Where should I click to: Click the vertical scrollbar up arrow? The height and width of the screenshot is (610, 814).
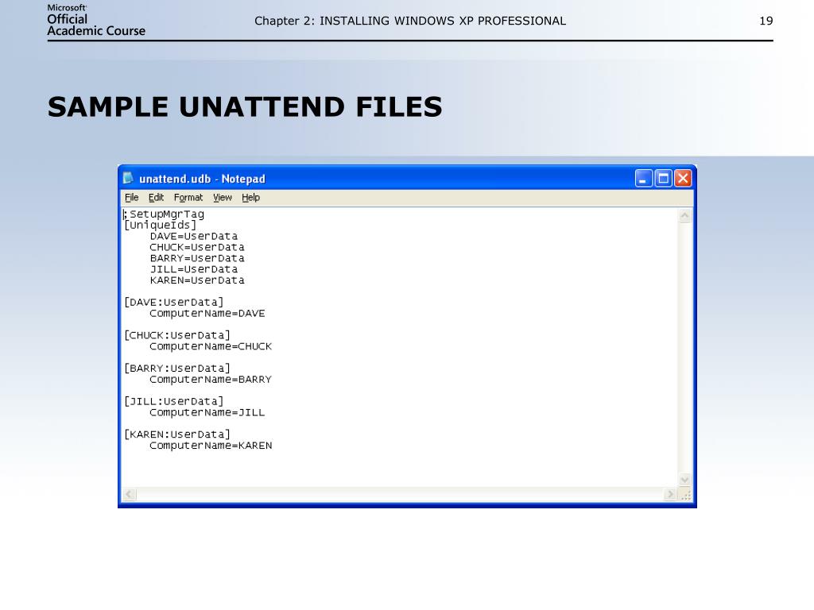pos(684,214)
